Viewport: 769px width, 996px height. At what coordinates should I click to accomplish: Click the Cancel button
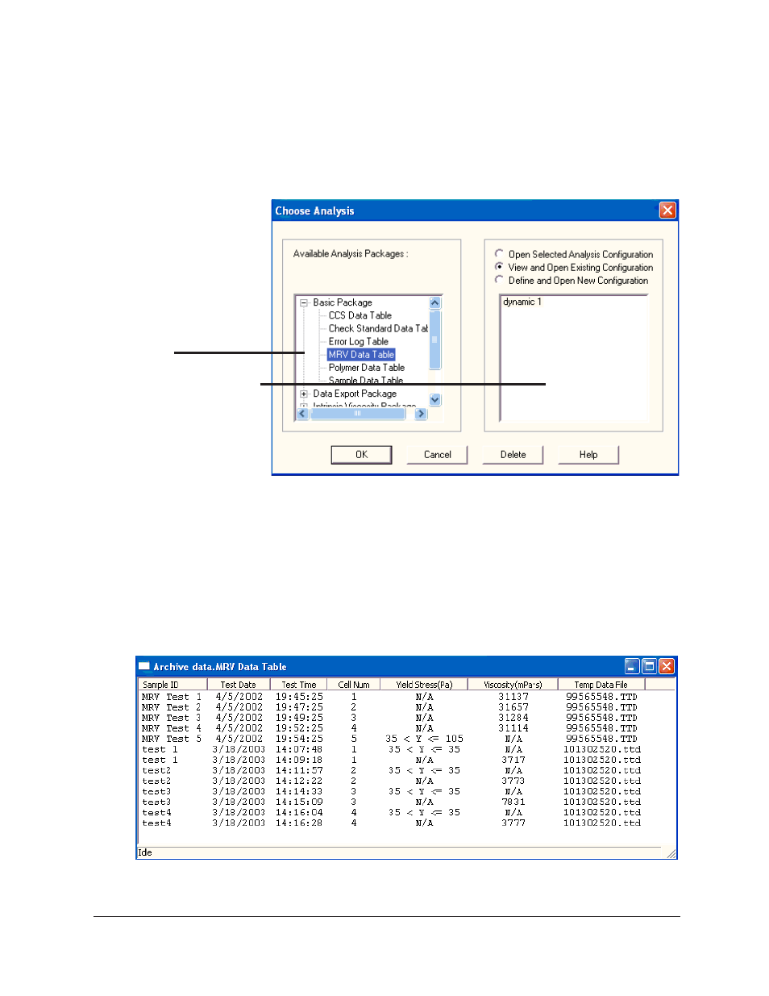[x=438, y=455]
